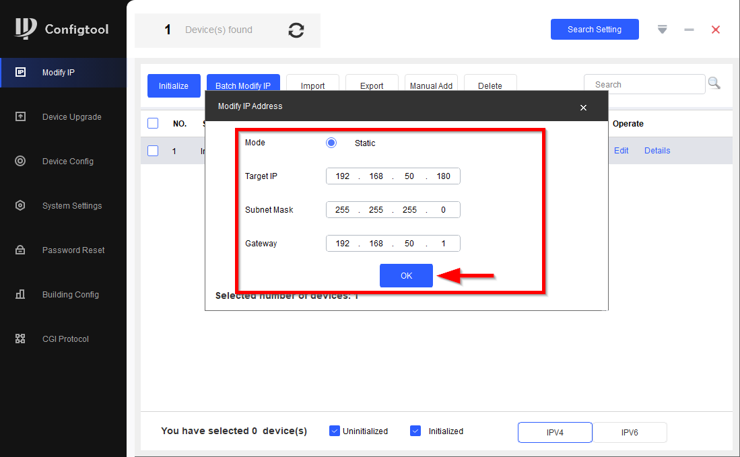Click the refresh devices icon
This screenshot has width=740, height=457.
coord(296,30)
